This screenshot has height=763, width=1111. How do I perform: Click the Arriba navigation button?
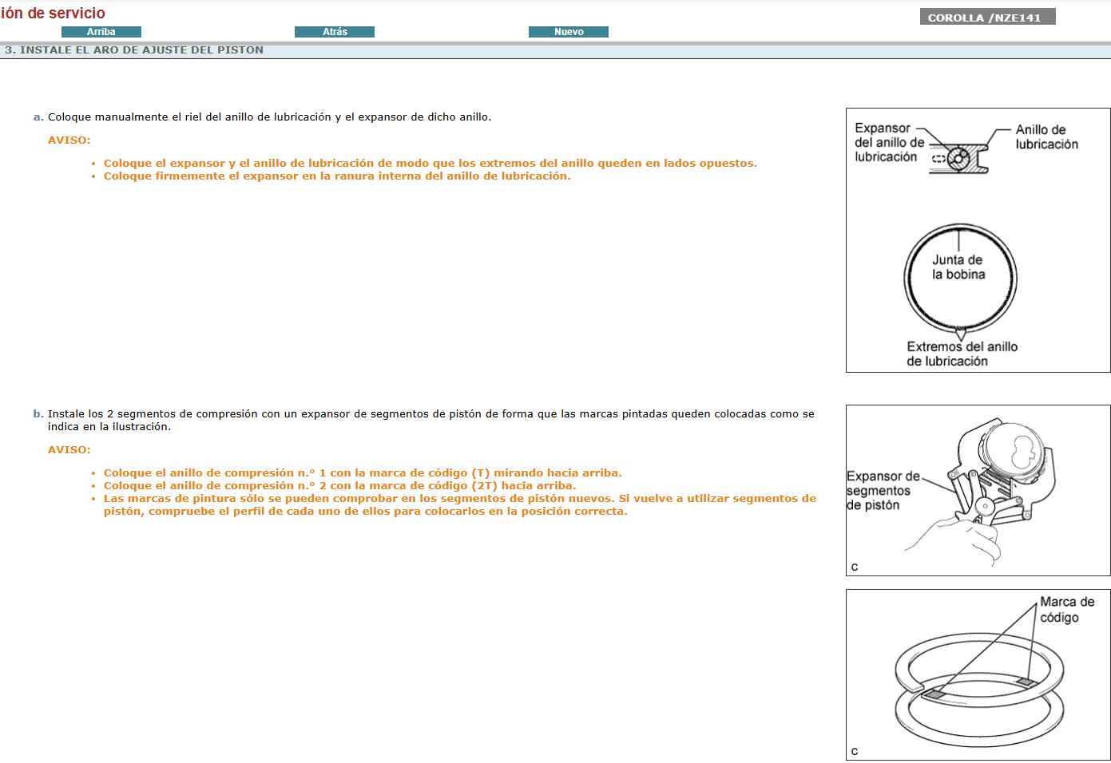coord(101,32)
